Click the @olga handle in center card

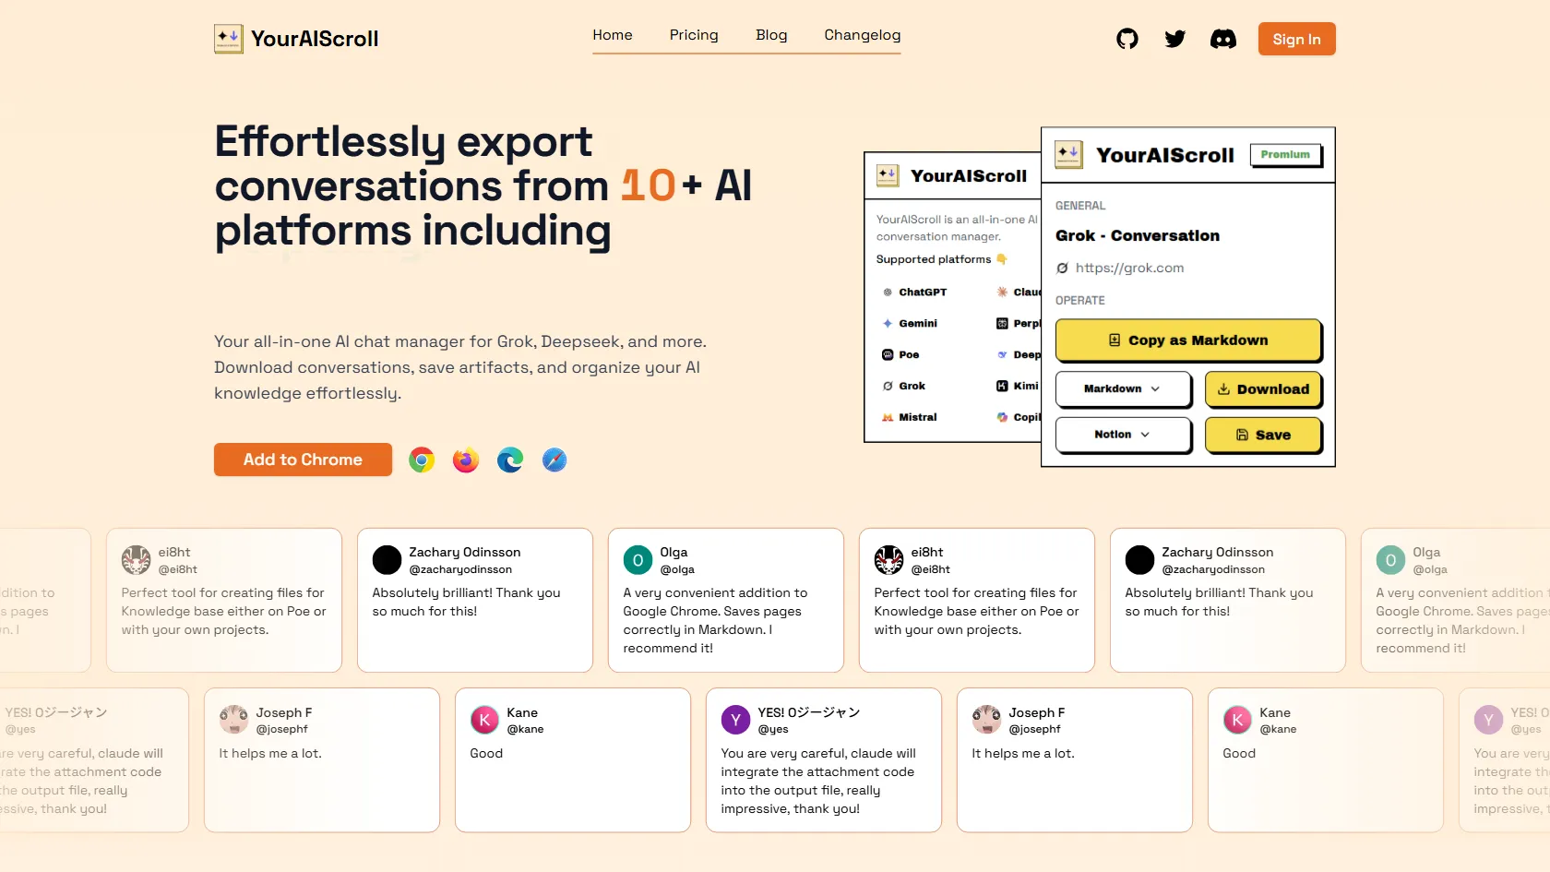tap(677, 569)
